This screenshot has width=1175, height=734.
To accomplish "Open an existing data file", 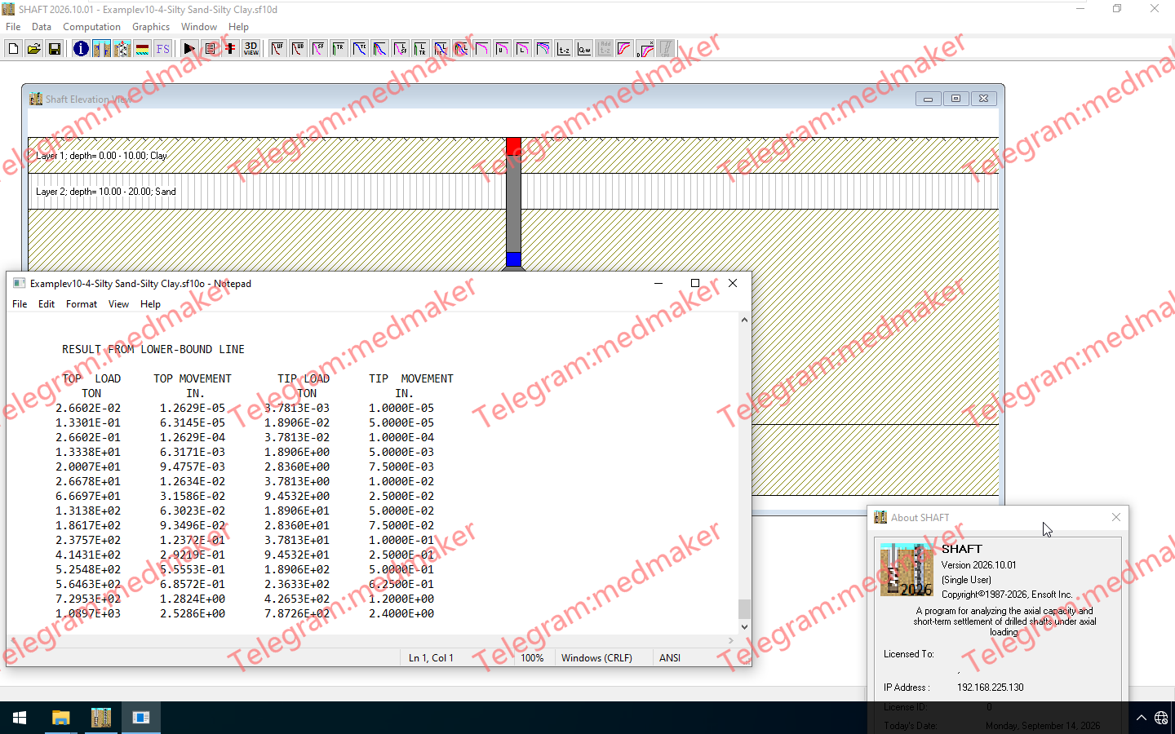I will coord(33,49).
